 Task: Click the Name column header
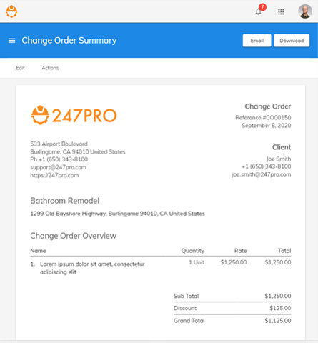(38, 251)
